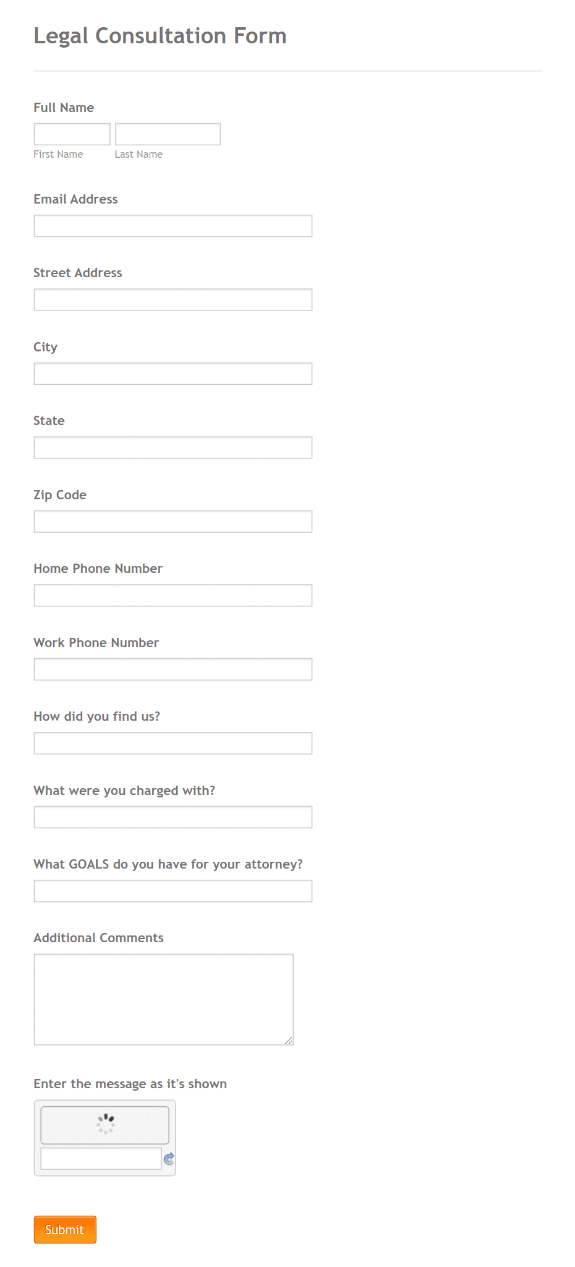Select the attorney GOALS input field
The height and width of the screenshot is (1267, 575).
[172, 891]
